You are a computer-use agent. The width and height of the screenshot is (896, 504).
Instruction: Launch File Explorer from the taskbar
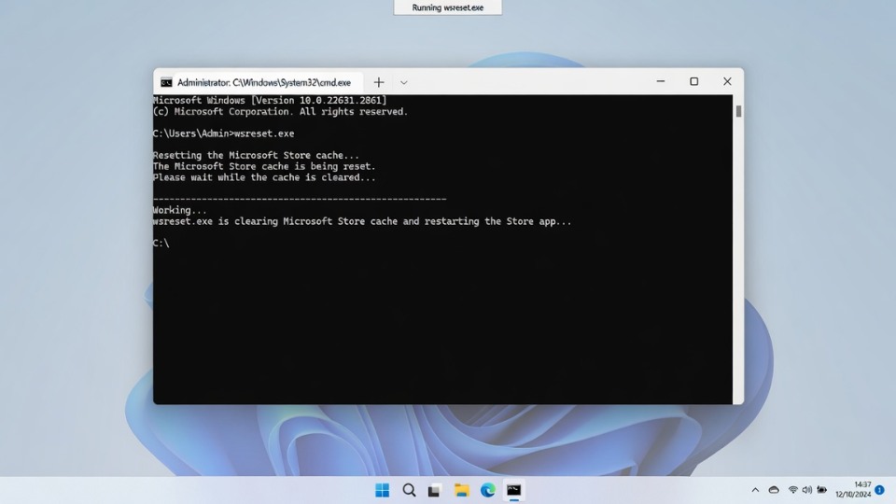point(461,490)
